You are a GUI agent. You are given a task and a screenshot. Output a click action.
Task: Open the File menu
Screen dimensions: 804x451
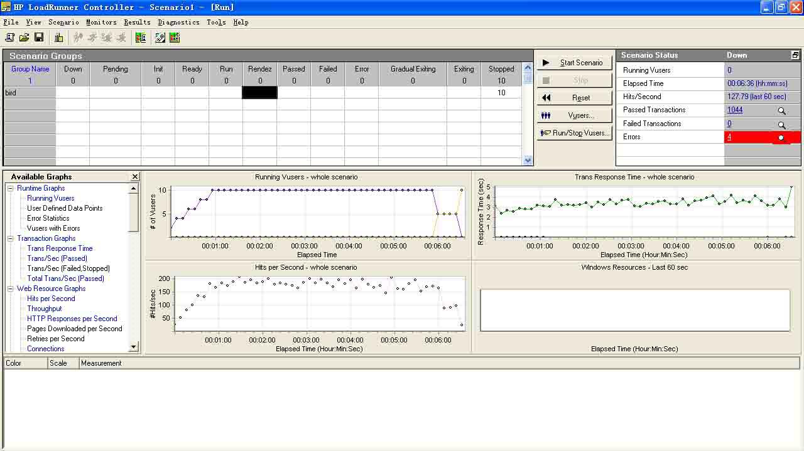pos(11,22)
